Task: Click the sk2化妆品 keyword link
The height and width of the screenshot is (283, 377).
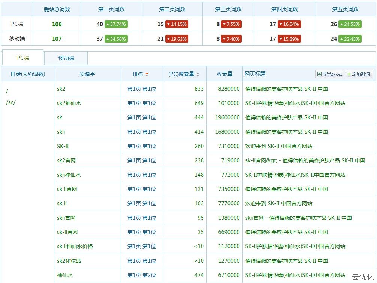Action: [69, 261]
